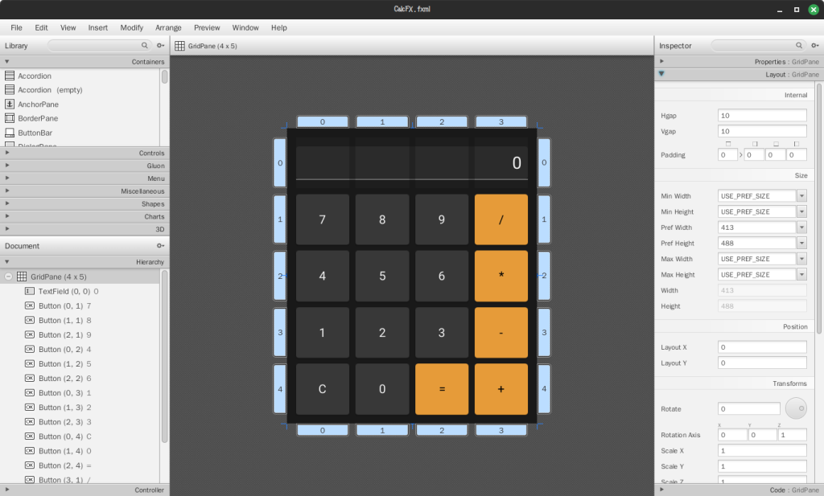Open the Preview menu
This screenshot has width=824, height=496.
(x=207, y=28)
